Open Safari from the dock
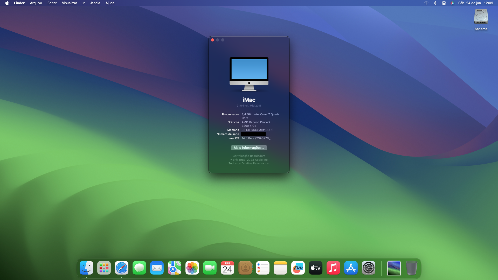Screen dimensions: 498x280 (x=122, y=268)
